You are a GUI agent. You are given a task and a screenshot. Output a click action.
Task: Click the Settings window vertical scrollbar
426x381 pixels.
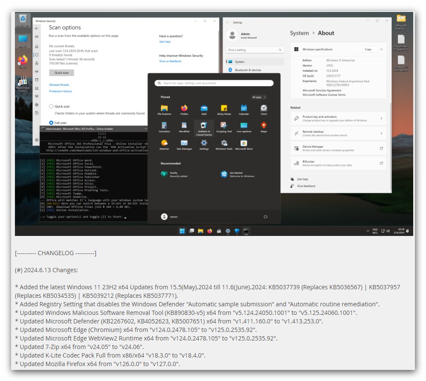pos(391,146)
